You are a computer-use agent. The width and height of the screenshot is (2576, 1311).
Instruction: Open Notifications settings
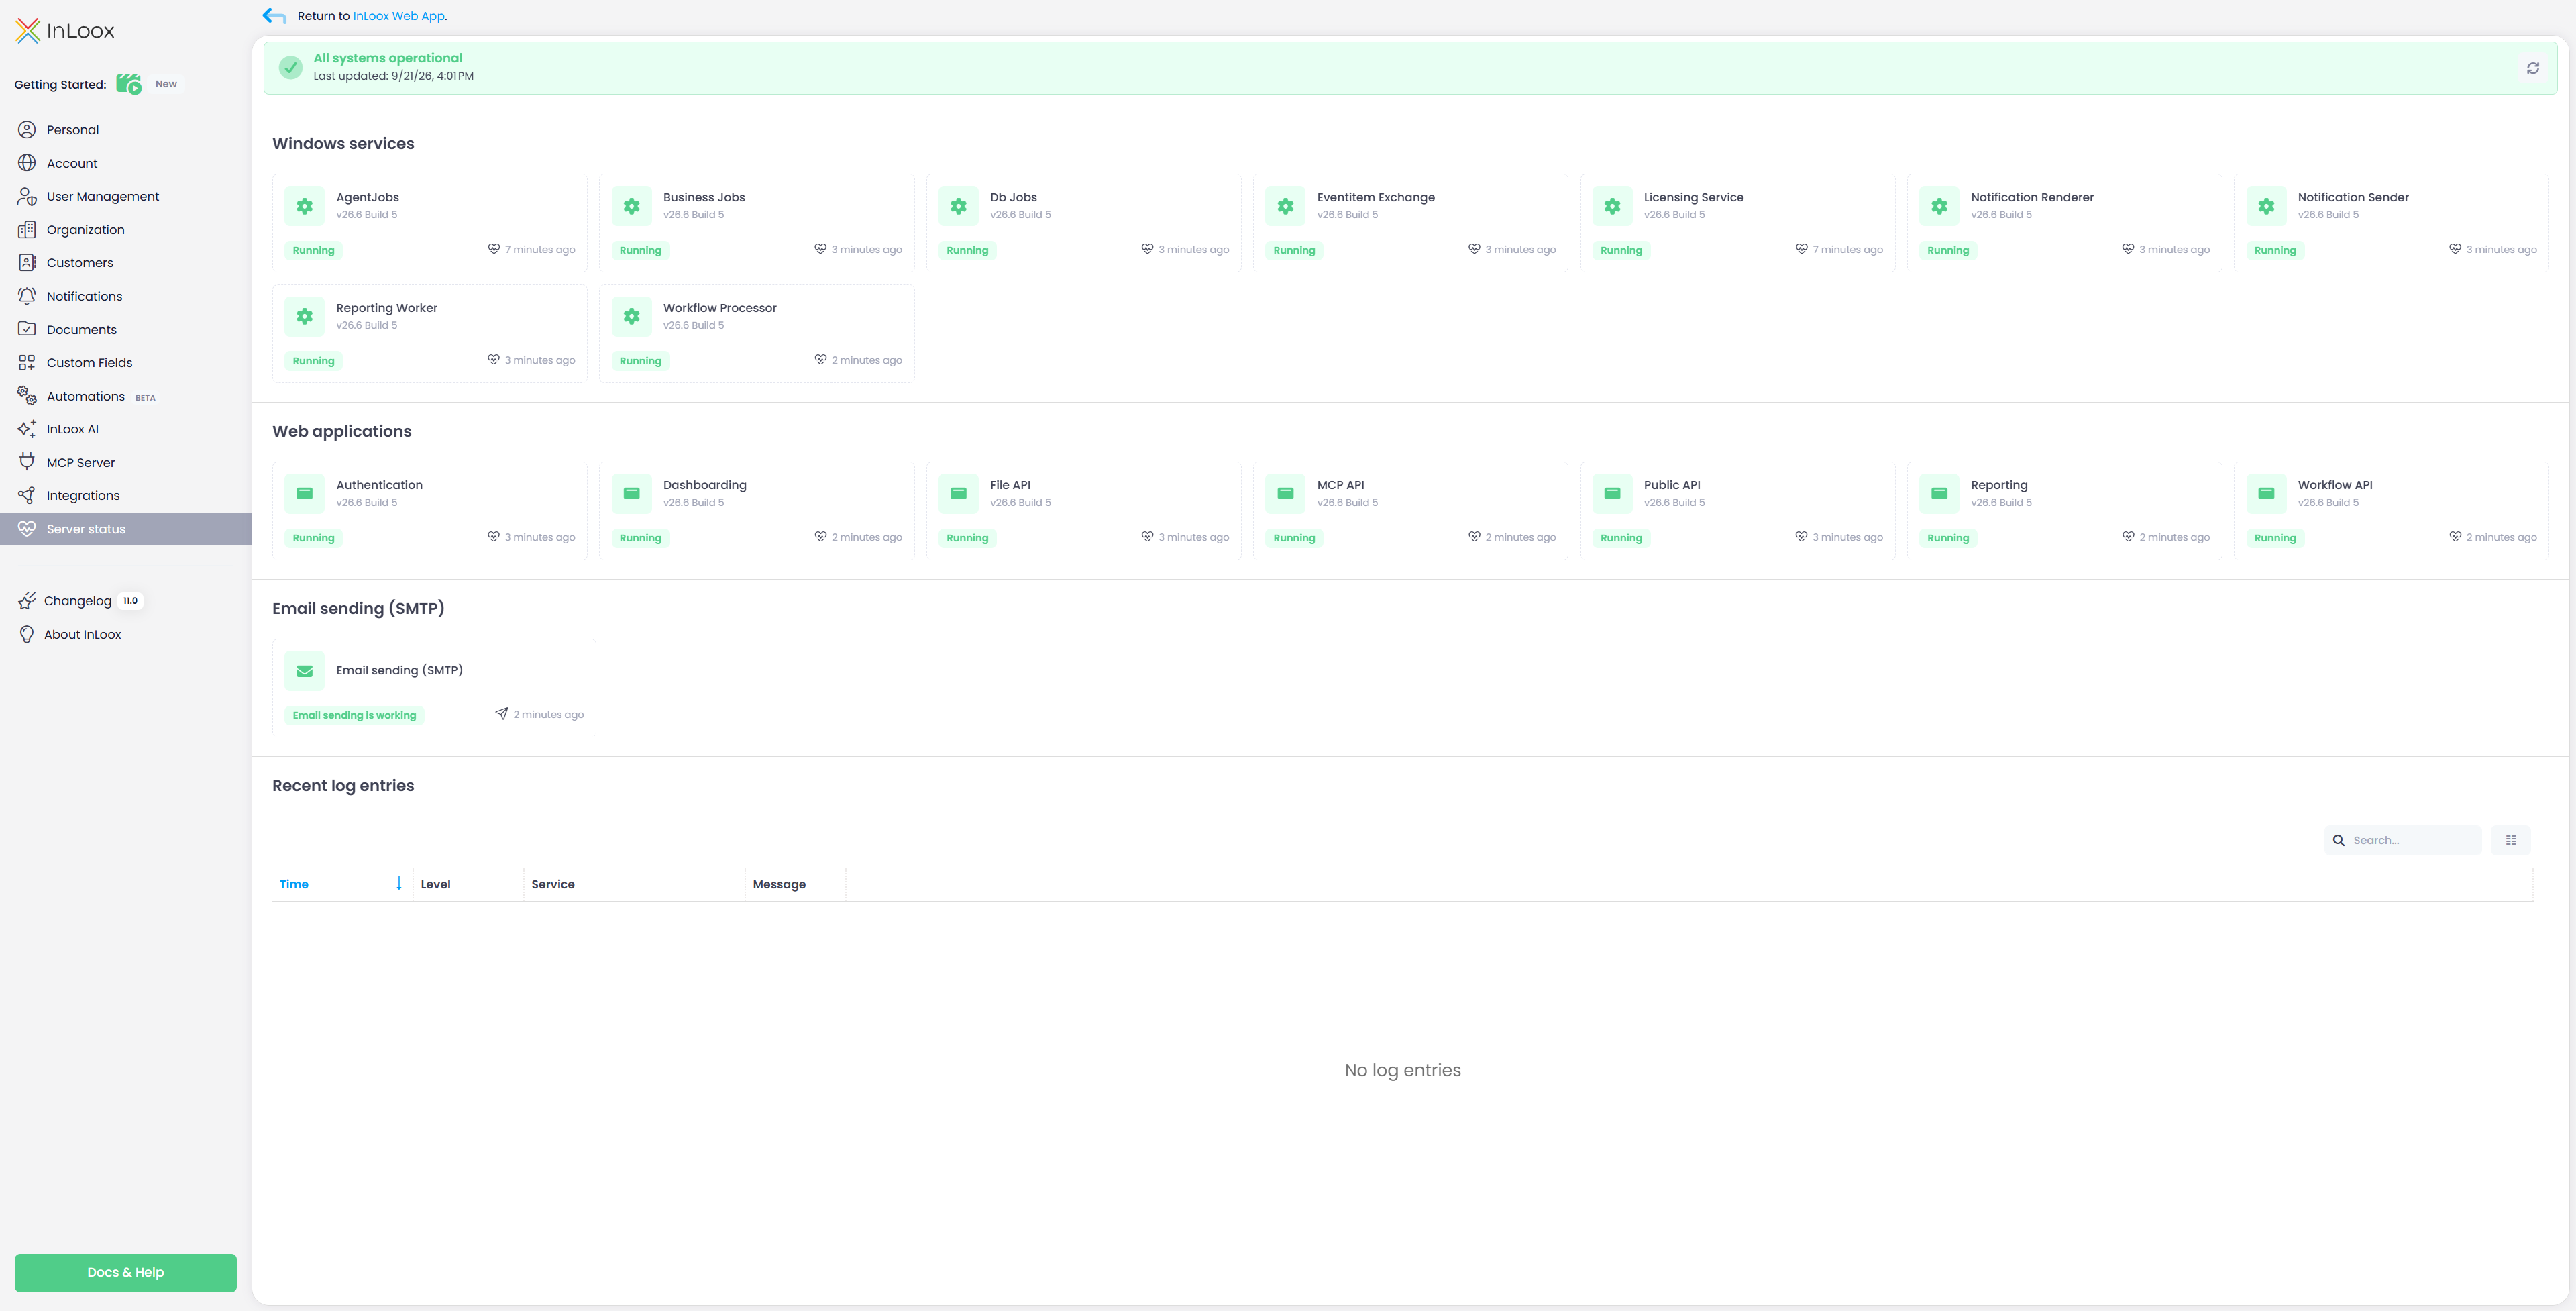pos(126,296)
